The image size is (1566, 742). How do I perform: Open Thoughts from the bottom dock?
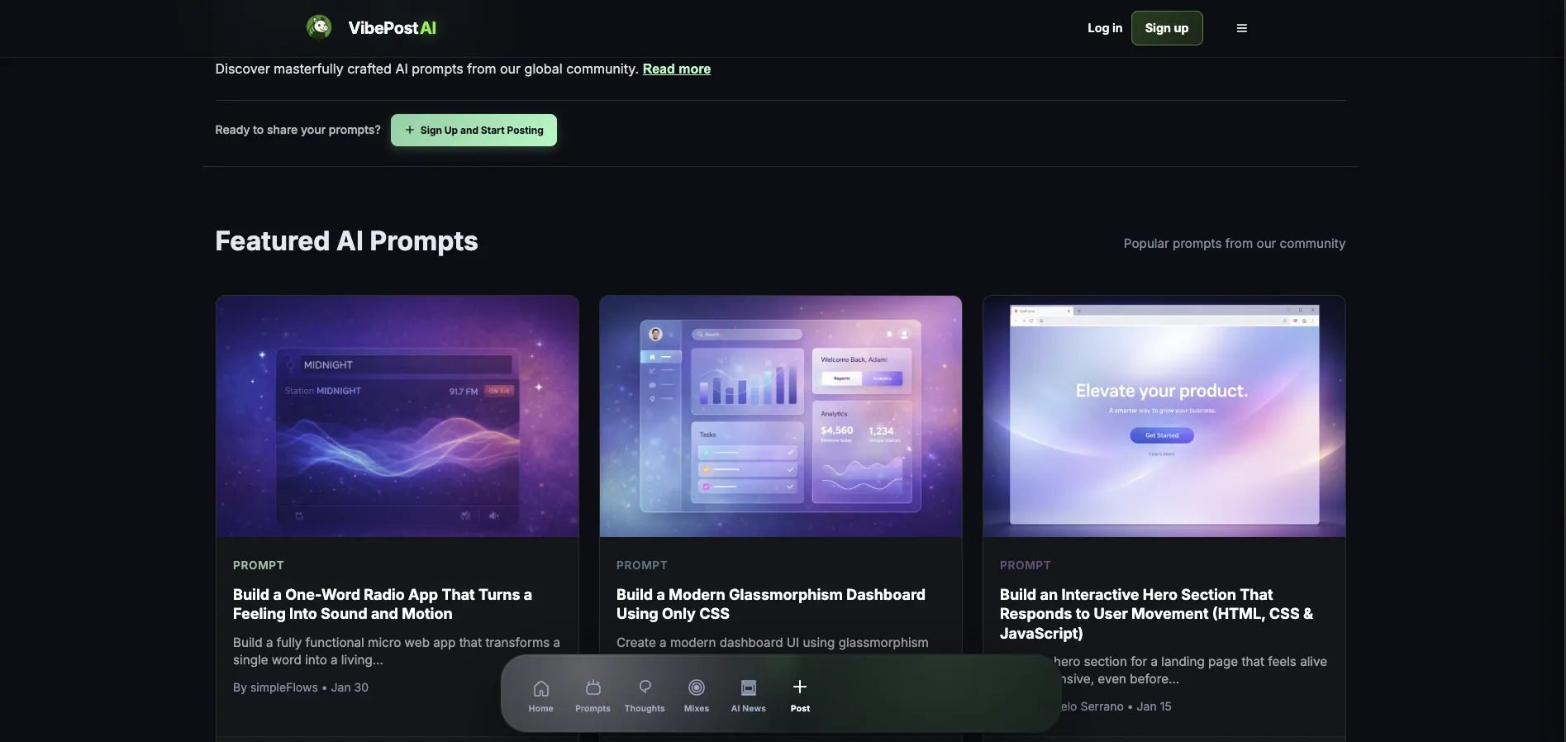[x=645, y=696]
